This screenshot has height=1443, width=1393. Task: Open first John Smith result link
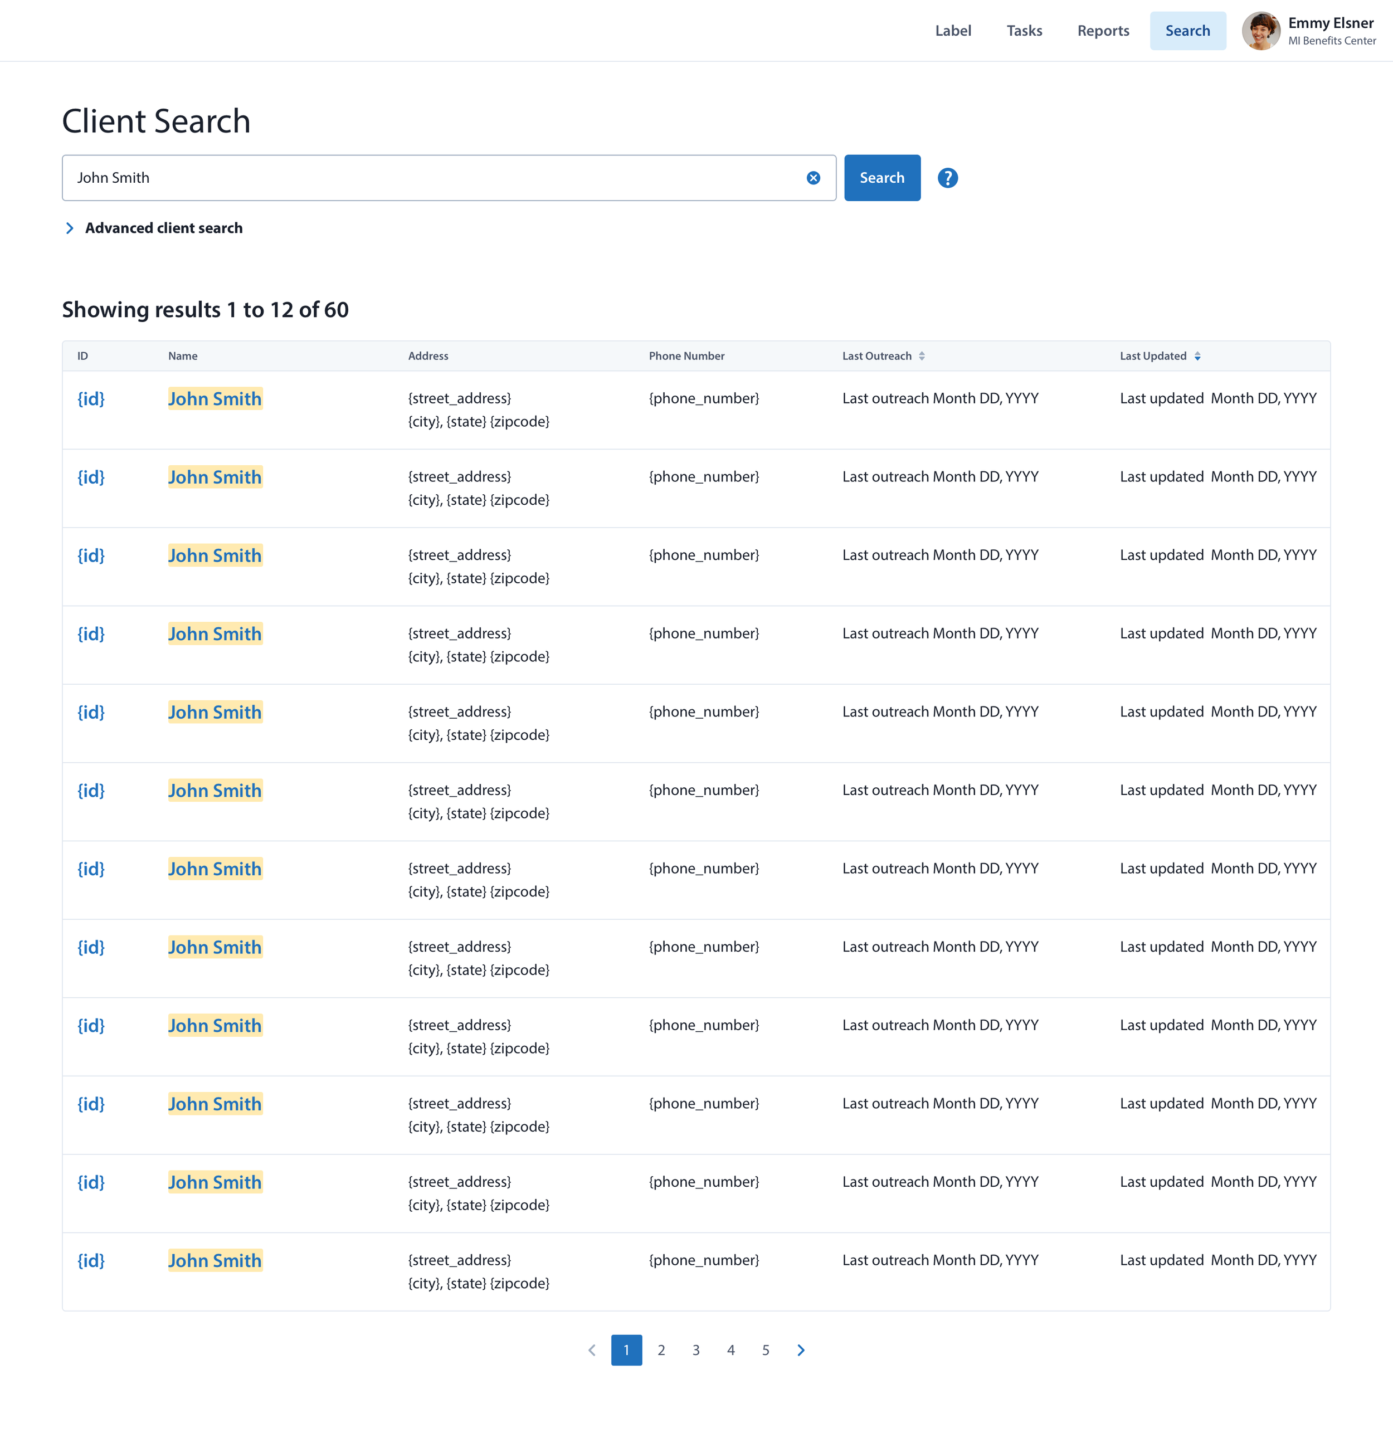215,399
